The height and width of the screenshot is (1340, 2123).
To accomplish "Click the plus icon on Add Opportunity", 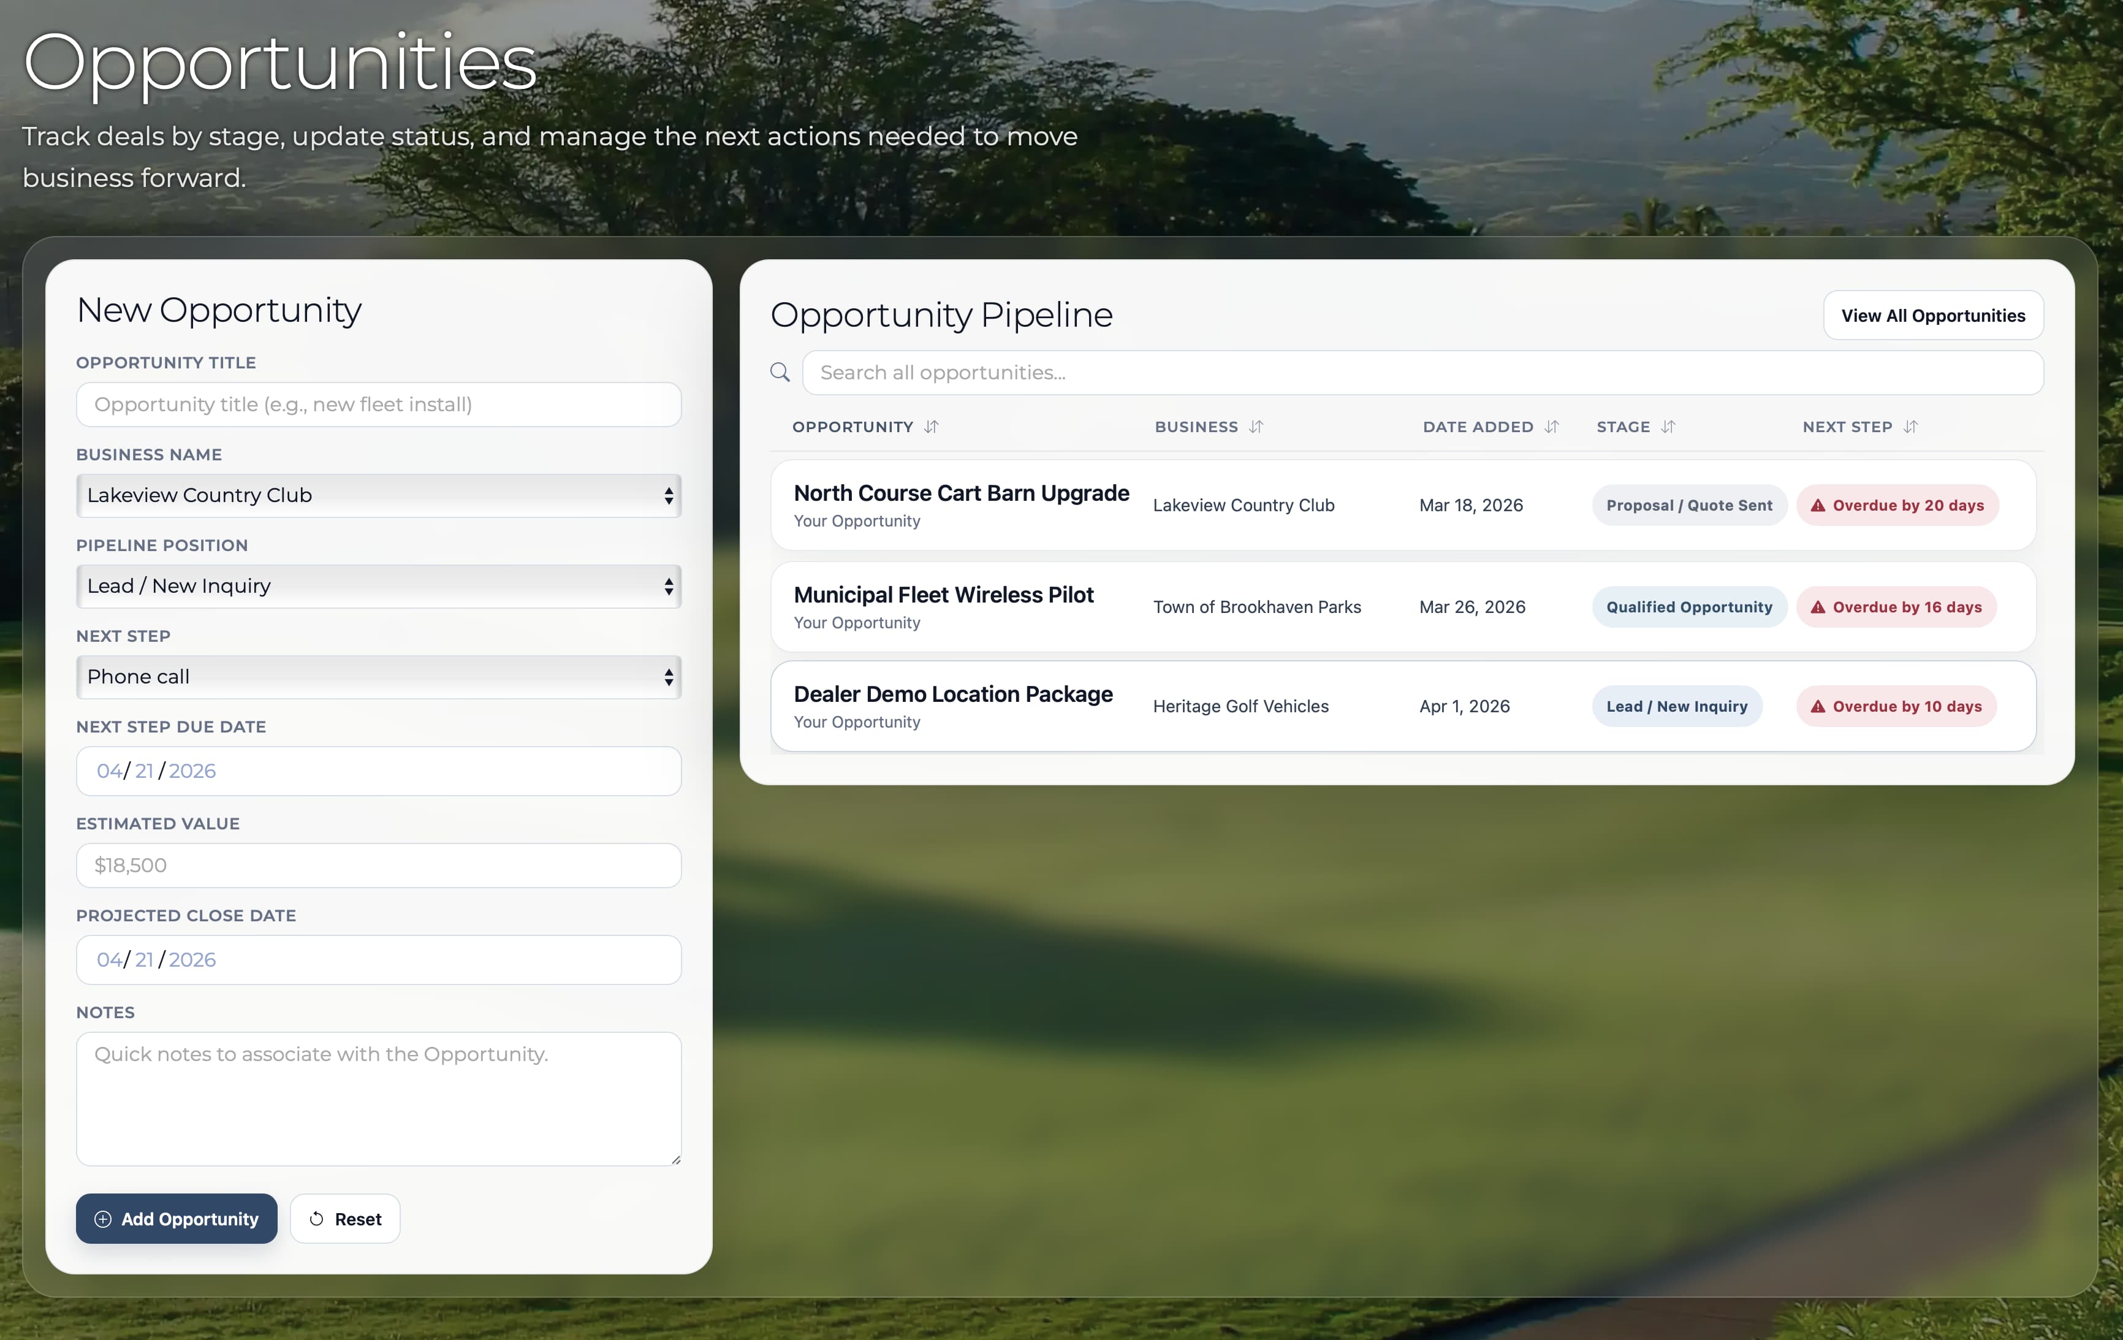I will click(x=103, y=1219).
